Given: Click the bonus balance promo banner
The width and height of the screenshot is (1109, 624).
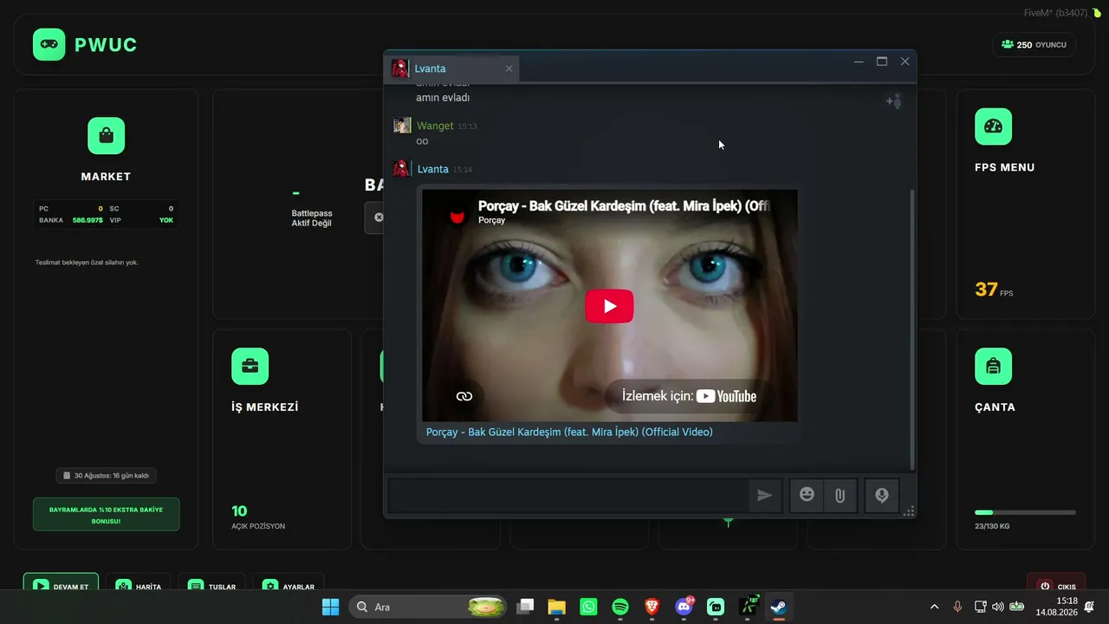Looking at the screenshot, I should point(107,514).
